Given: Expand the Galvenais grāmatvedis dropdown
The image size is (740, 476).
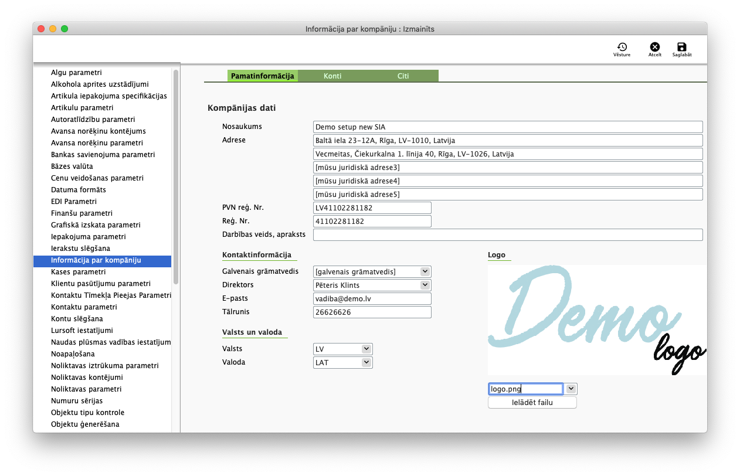Looking at the screenshot, I should pyautogui.click(x=425, y=271).
